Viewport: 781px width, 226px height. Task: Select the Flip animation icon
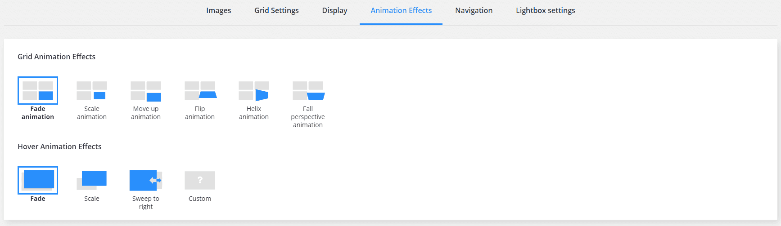[200, 90]
